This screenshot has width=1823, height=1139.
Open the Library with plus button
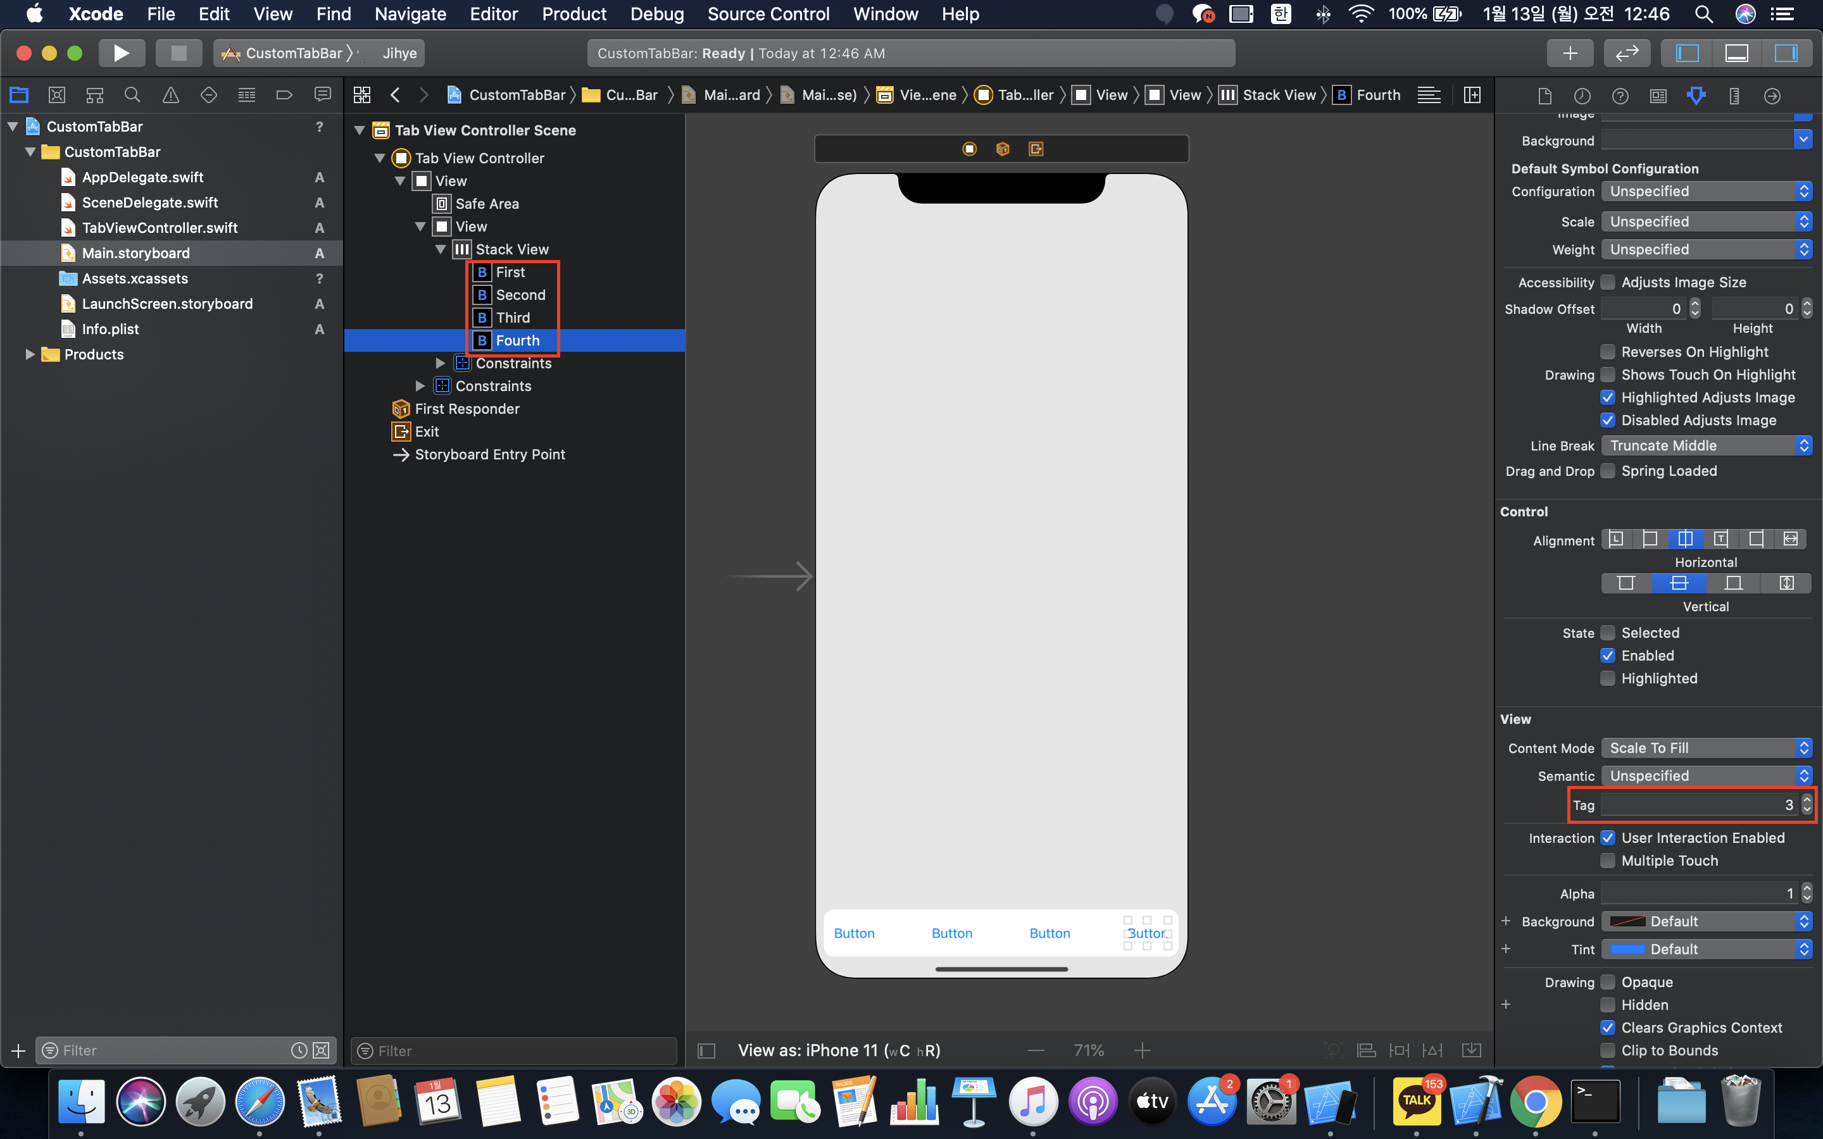click(x=1570, y=54)
